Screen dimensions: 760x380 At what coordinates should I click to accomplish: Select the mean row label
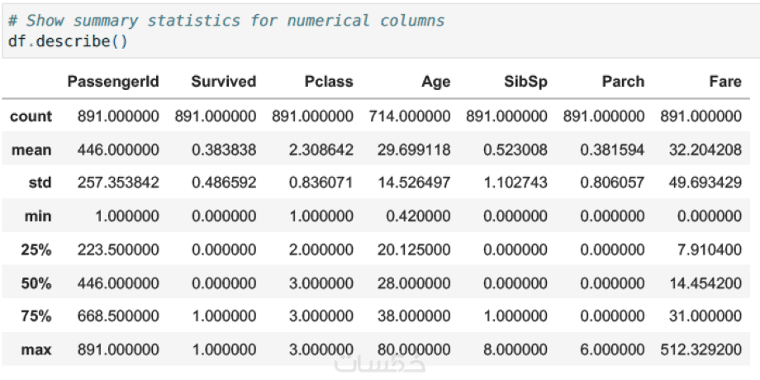(x=31, y=150)
